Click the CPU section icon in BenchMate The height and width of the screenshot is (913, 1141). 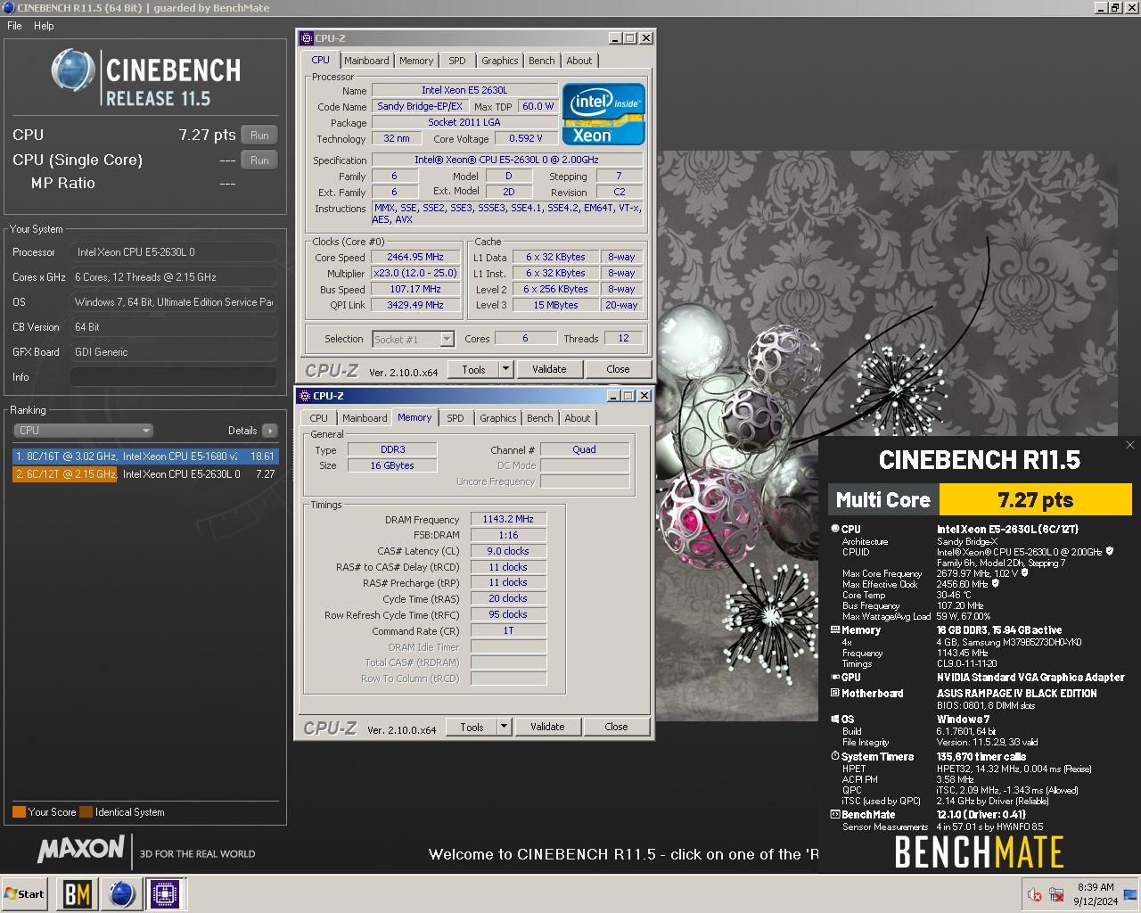pos(835,529)
